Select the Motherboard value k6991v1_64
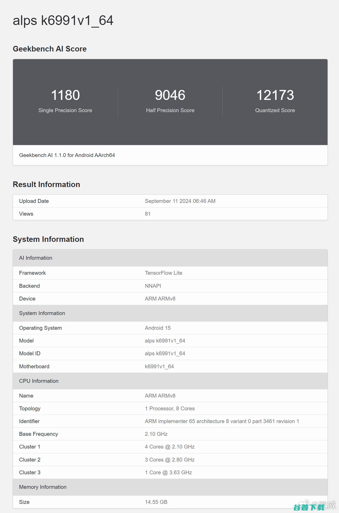The width and height of the screenshot is (339, 513). pyautogui.click(x=159, y=366)
